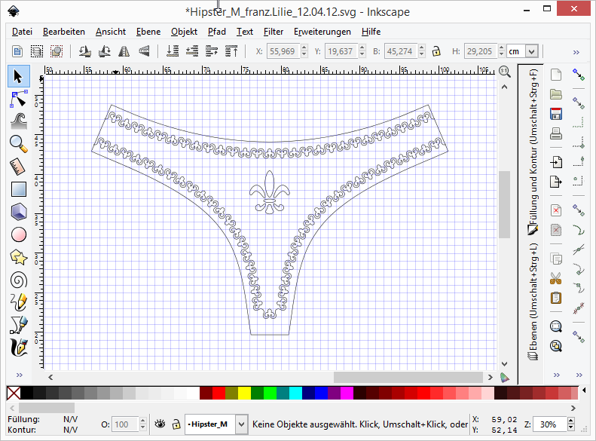Expand the top toolbar overflow chevron
Image resolution: width=596 pixels, height=441 pixels.
pyautogui.click(x=576, y=51)
